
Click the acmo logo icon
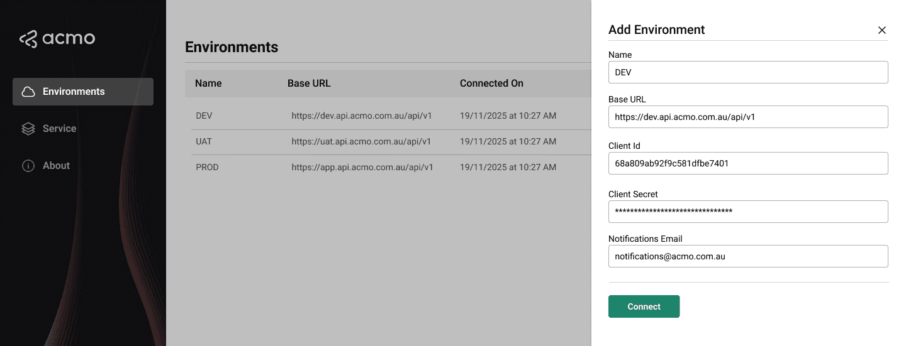tap(28, 39)
